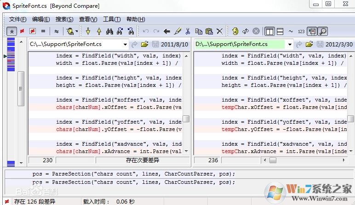The height and width of the screenshot is (205, 355).
Task: Click the scissors Cut icon
Action: 188,31
